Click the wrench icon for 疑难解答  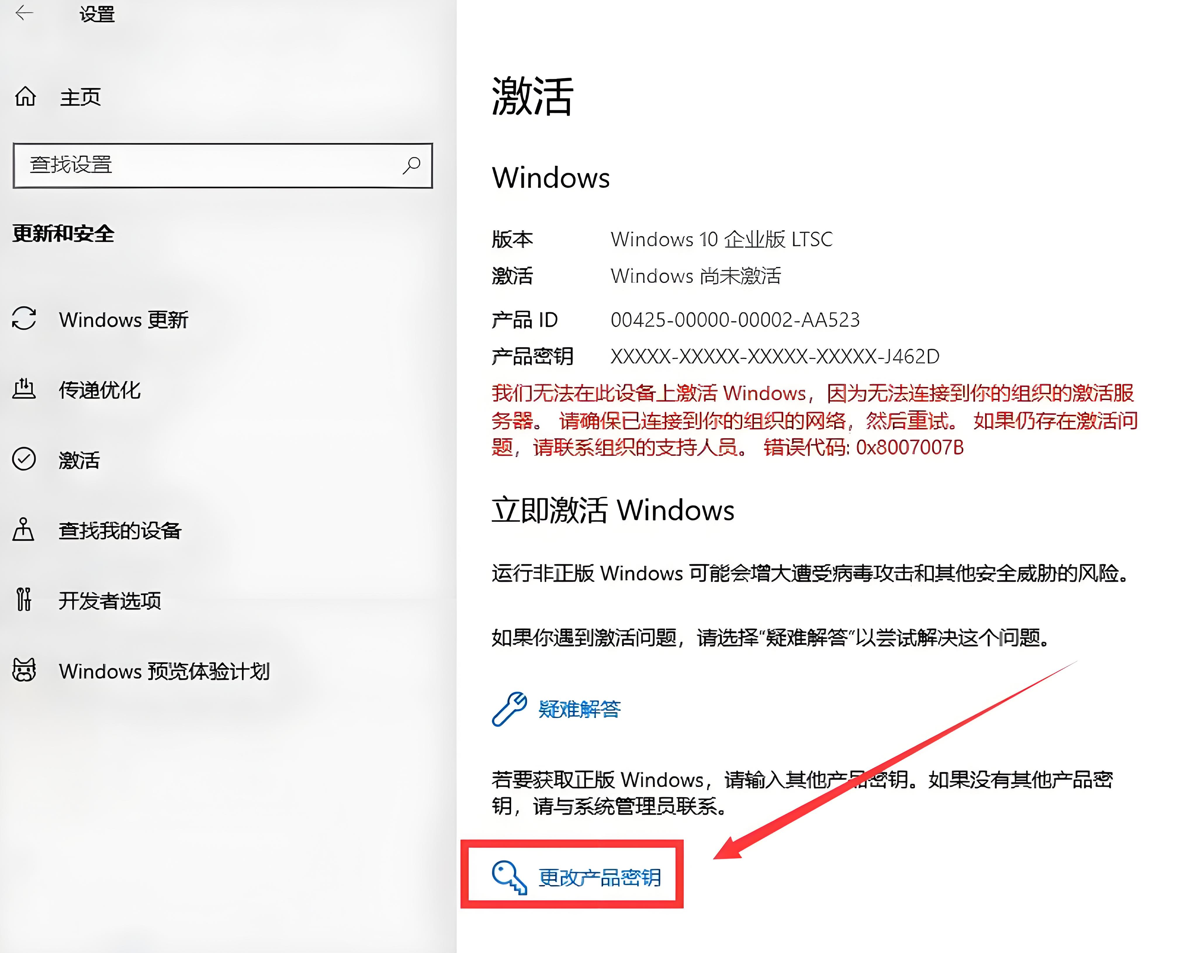[x=509, y=709]
